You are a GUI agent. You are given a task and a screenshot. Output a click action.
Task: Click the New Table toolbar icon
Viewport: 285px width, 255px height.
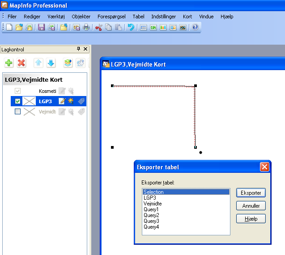point(9,27)
